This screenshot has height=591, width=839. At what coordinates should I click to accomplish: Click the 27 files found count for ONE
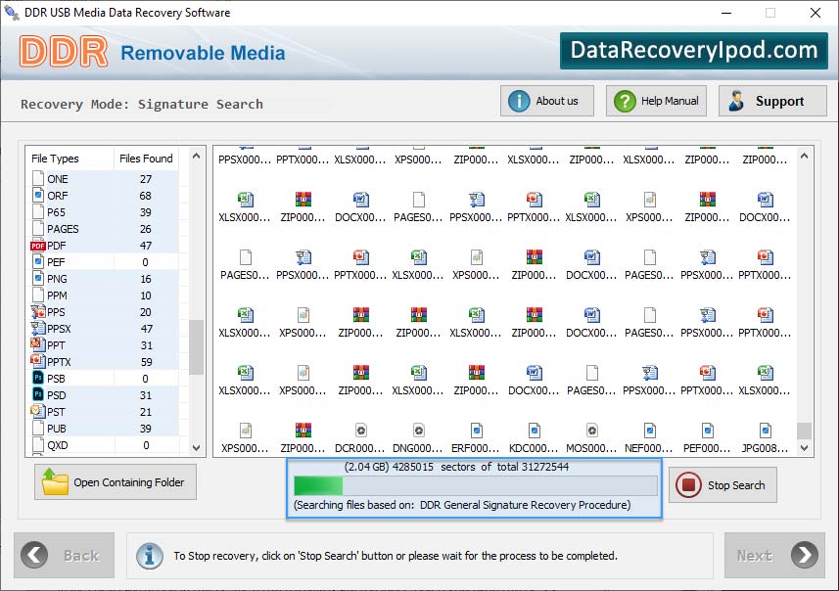pos(146,179)
